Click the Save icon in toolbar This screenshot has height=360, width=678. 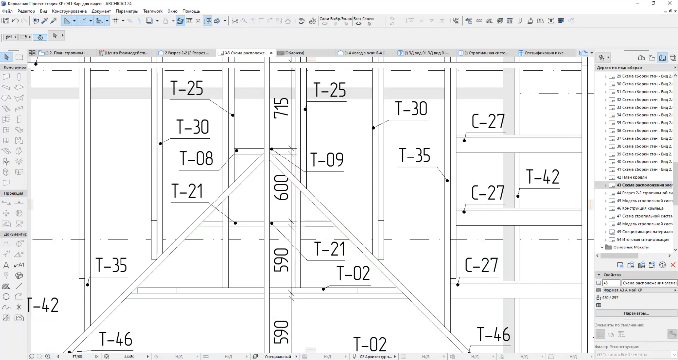6,21
